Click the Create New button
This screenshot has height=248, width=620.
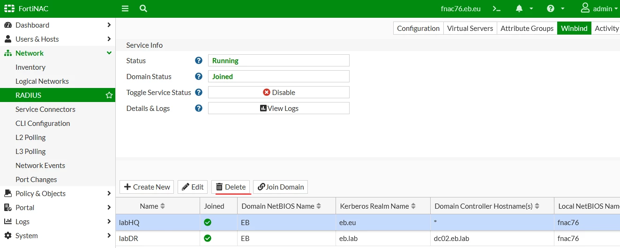pos(147,187)
